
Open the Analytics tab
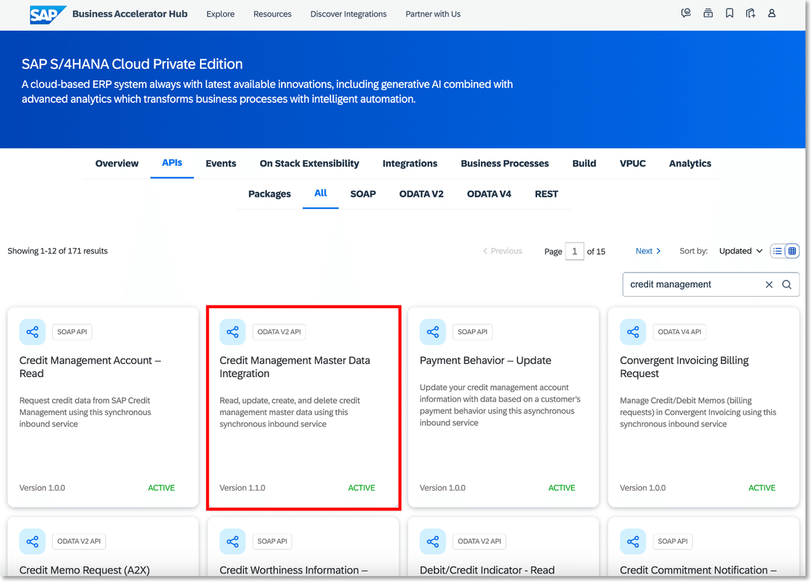(x=690, y=164)
